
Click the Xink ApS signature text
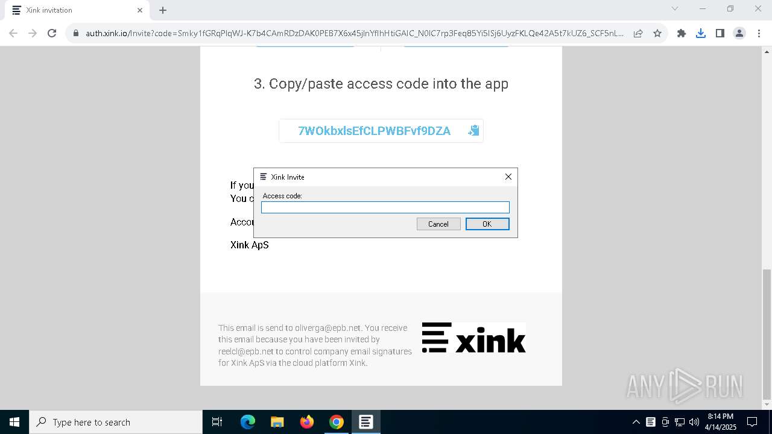click(249, 245)
